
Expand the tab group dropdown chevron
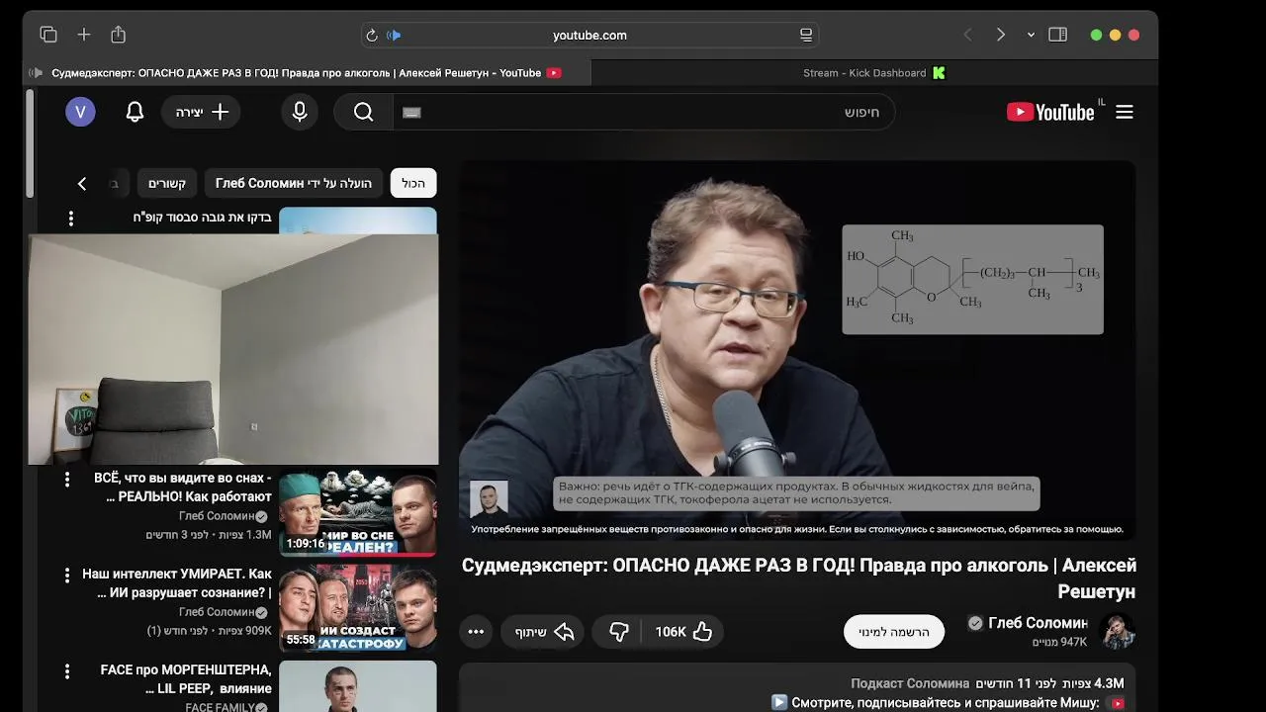tap(1031, 35)
